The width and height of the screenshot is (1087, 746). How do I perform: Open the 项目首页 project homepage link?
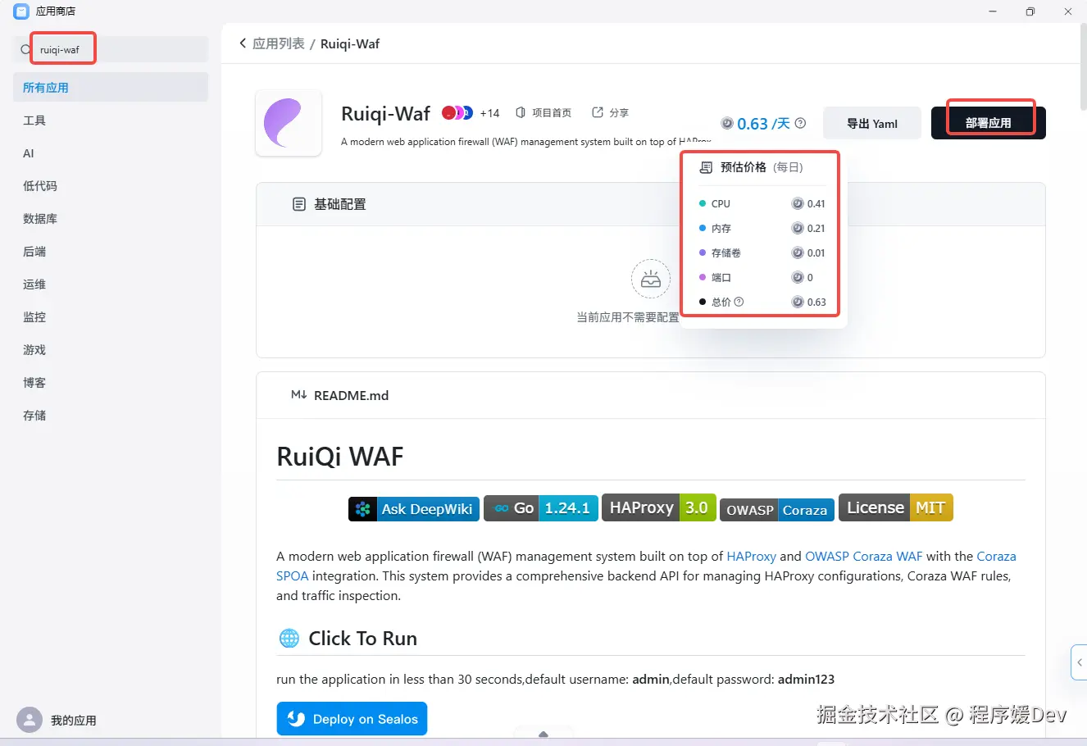click(x=543, y=112)
